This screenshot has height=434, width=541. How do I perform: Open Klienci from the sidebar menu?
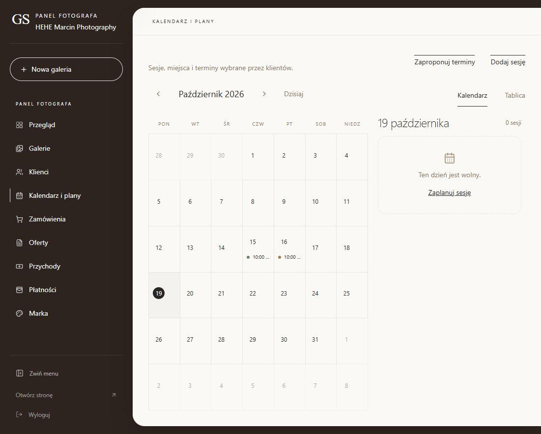(x=66, y=172)
